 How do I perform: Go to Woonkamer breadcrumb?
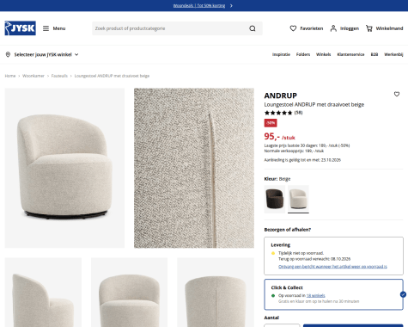coord(33,76)
